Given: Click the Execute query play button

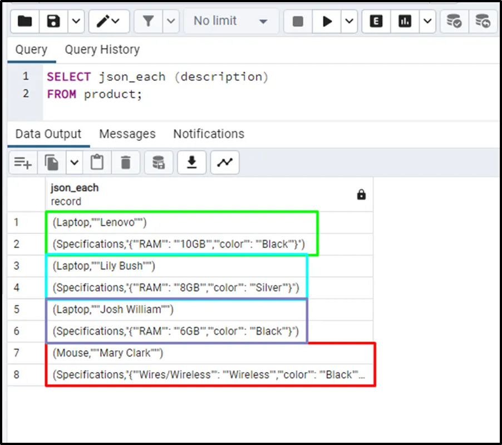Looking at the screenshot, I should (327, 22).
